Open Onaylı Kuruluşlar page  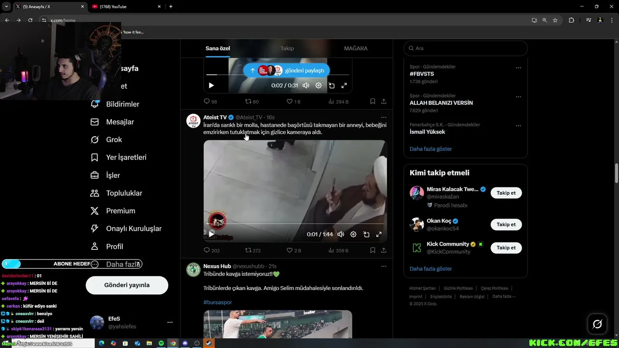(126, 229)
